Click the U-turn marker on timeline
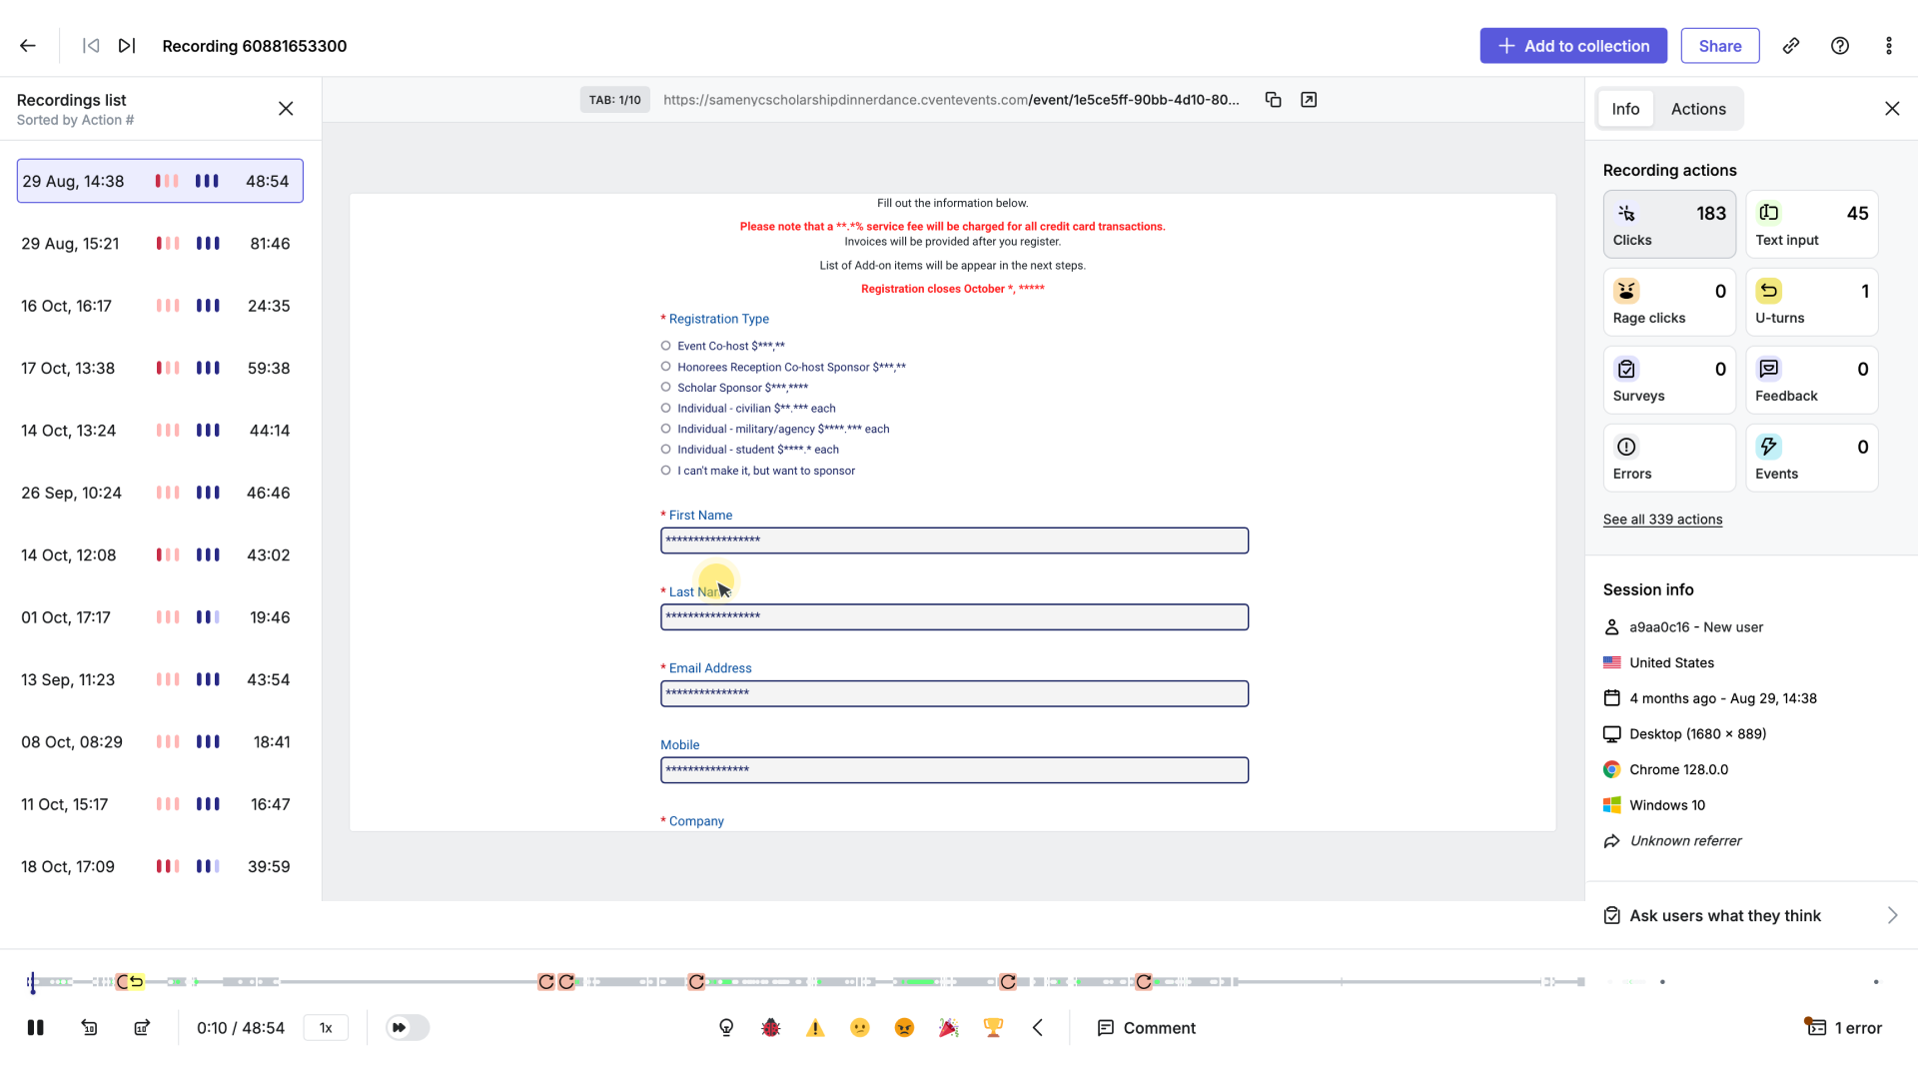1918x1079 pixels. tap(137, 982)
